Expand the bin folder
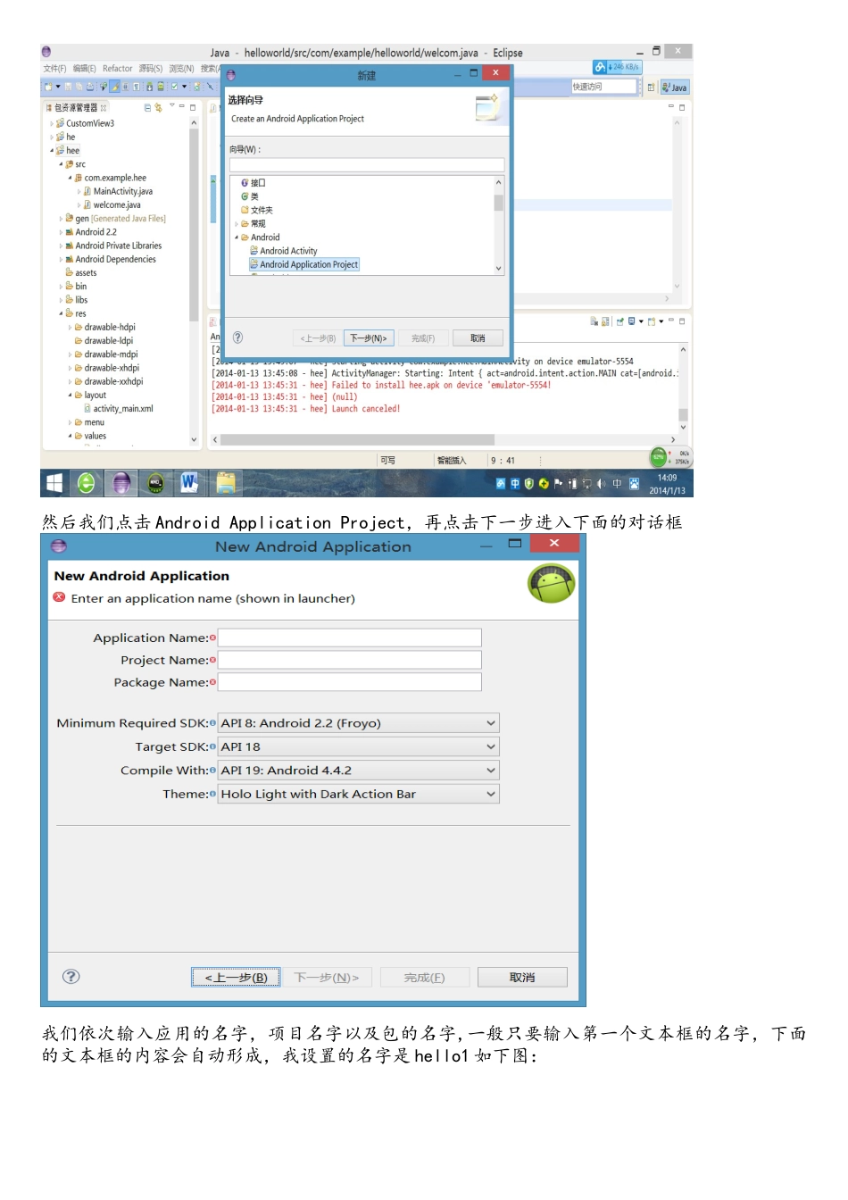The image size is (848, 1200). click(x=61, y=287)
